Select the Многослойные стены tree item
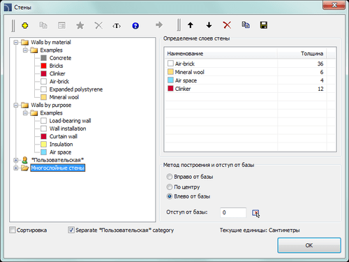The image size is (349, 262). [x=58, y=168]
